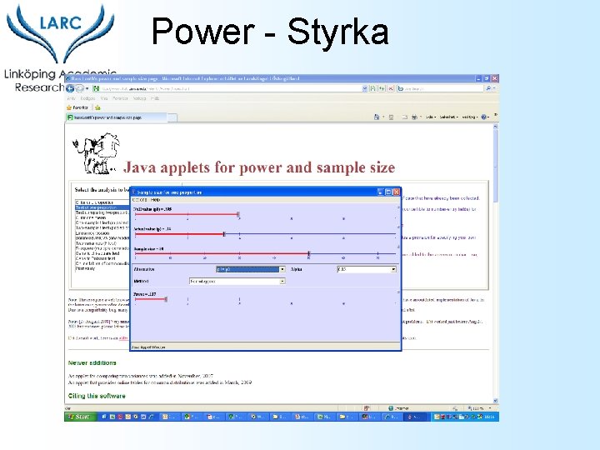
Task: Click the cow picture on the web page
Action: pos(96,153)
